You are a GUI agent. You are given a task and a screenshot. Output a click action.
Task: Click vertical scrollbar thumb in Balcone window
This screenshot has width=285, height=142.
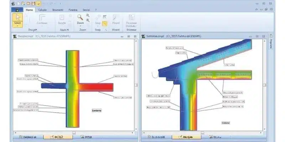coord(136,85)
